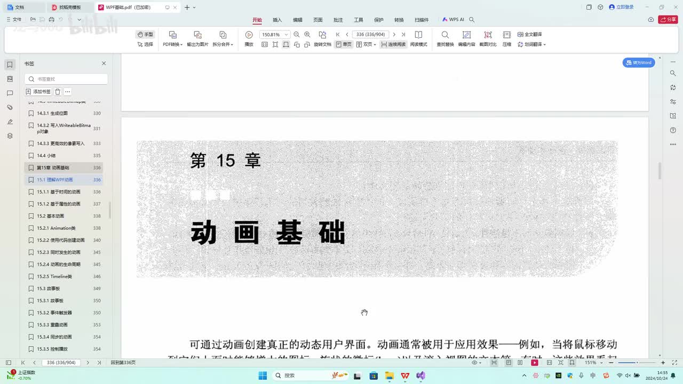Click 全文翻译 full text translation
The width and height of the screenshot is (683, 384).
pos(529,34)
